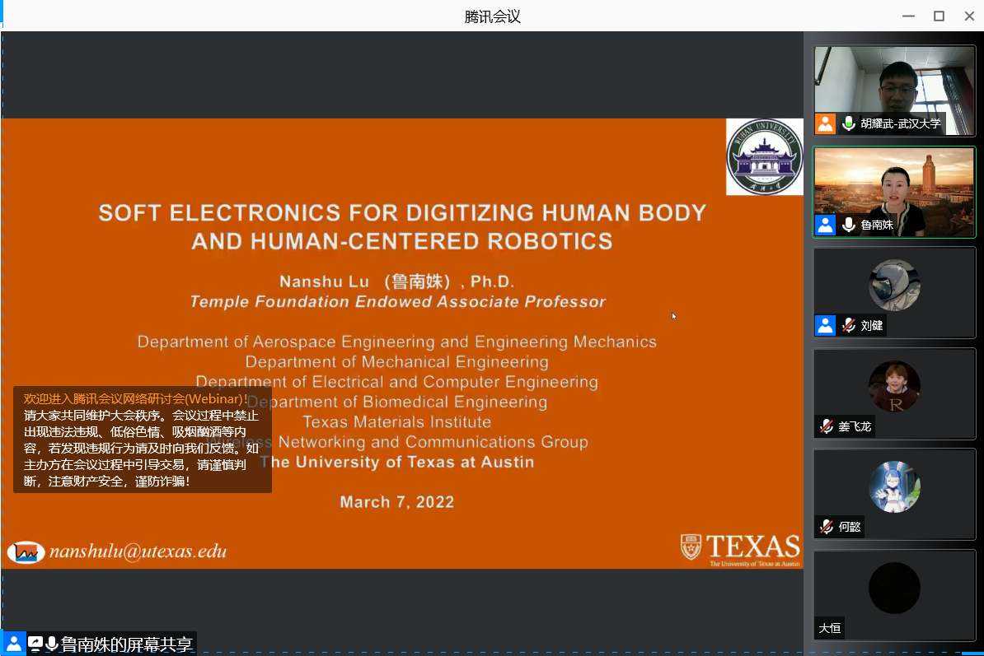Click the white microphone icon next to 鲁南姝

click(848, 225)
